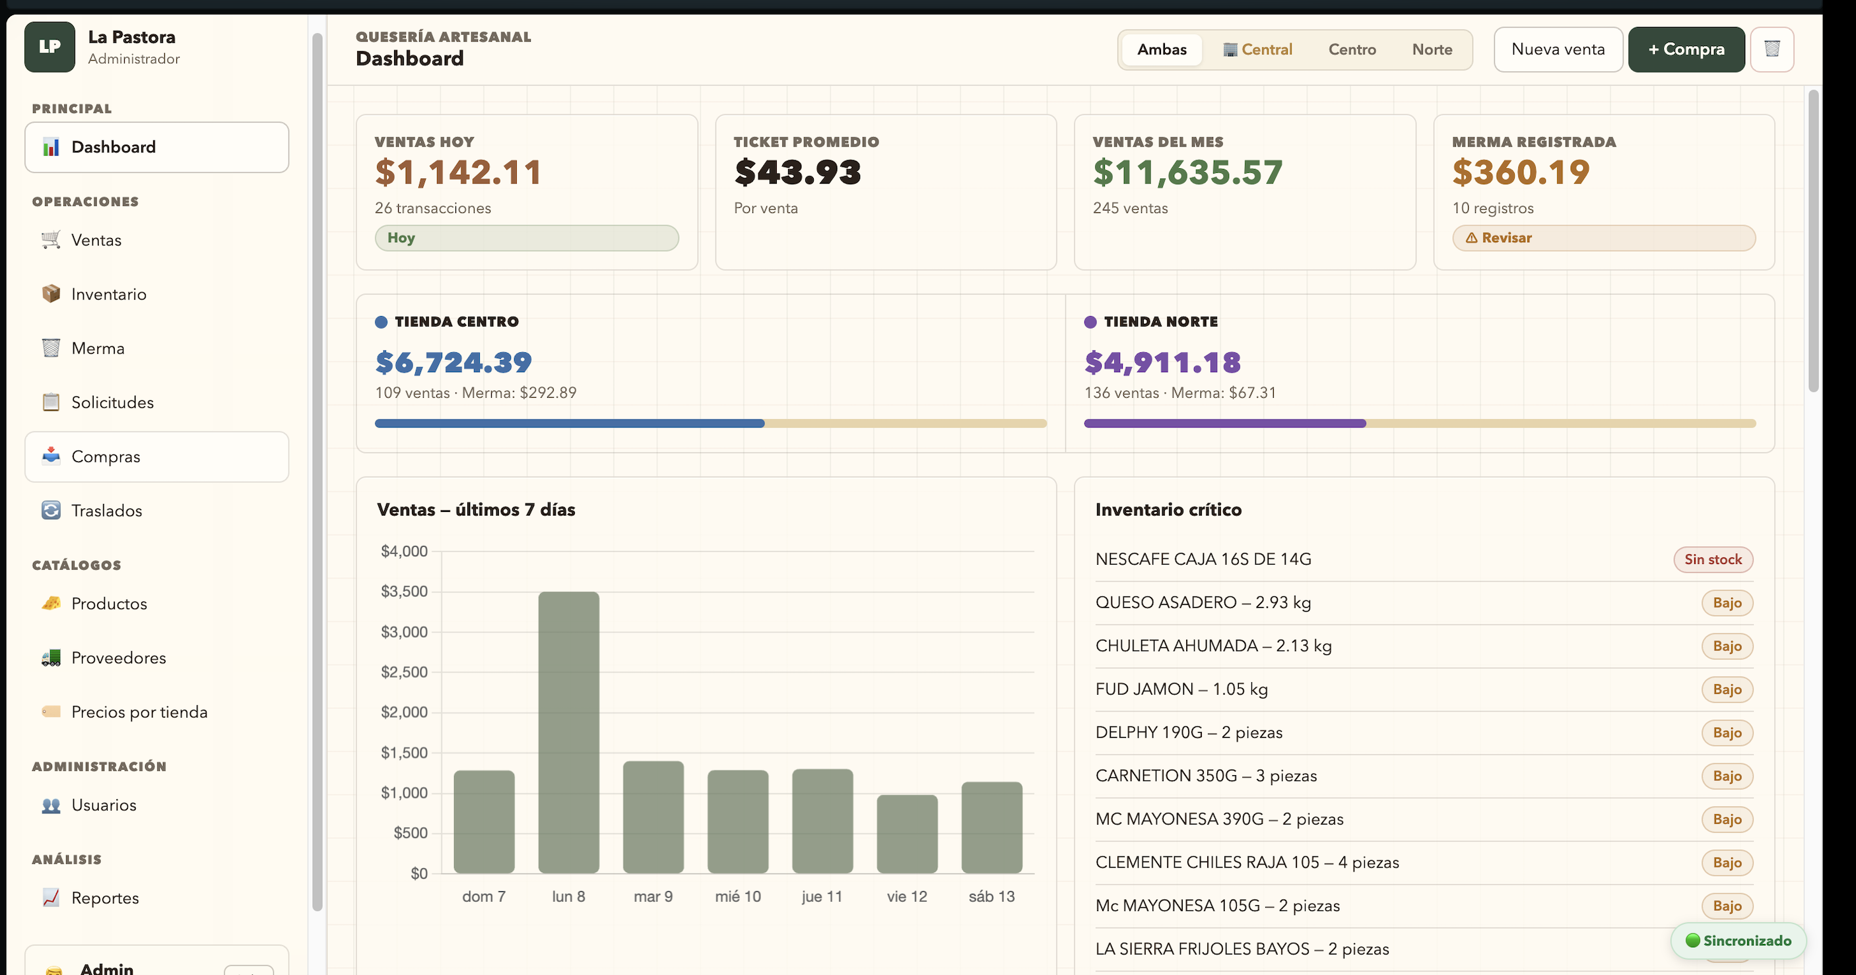Click the blue dot beside Tienda Centro
This screenshot has width=1856, height=975.
(x=381, y=322)
